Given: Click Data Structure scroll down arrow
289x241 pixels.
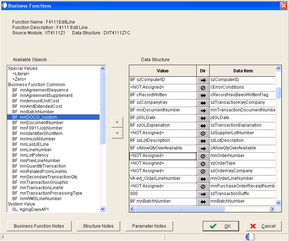Looking at the screenshot, I should (278, 203).
